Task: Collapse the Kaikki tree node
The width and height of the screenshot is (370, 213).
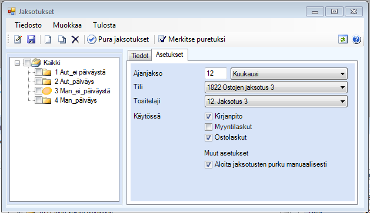Action: point(17,63)
